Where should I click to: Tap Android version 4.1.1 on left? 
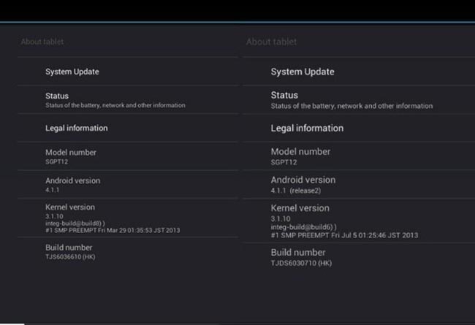[128, 185]
